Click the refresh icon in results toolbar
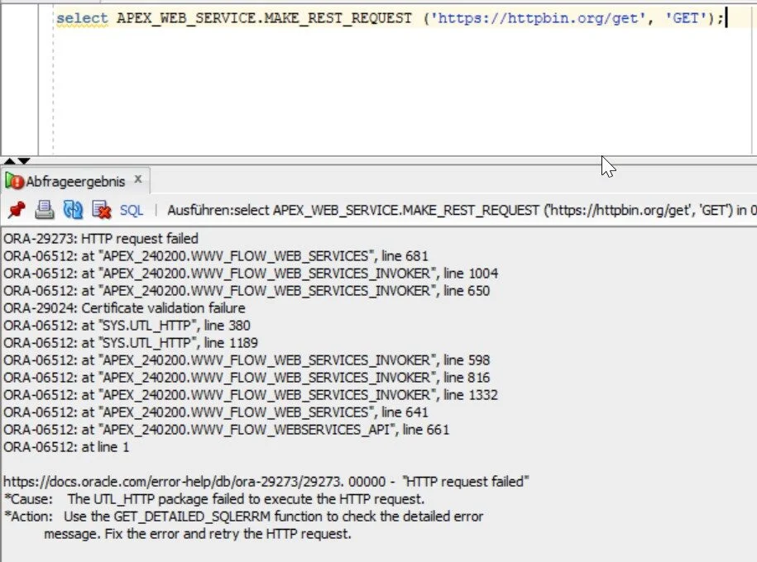 [73, 210]
